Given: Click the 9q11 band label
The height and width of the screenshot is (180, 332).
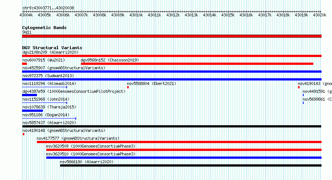Looking at the screenshot, I should [27, 32].
